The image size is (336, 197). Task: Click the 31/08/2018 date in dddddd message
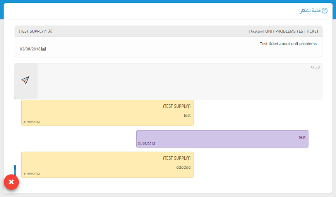tap(31, 174)
